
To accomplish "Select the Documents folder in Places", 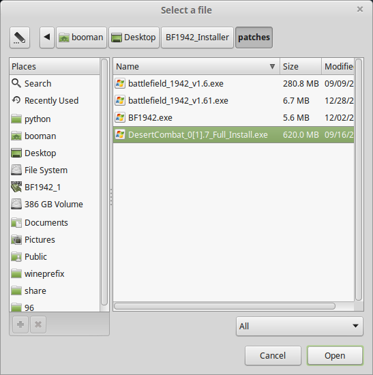I will pyautogui.click(x=55, y=223).
